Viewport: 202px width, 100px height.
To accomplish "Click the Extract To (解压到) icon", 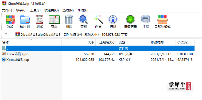I will (x=25, y=19).
